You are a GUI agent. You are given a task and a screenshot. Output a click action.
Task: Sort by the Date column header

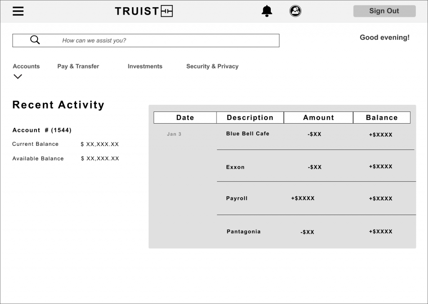[x=185, y=118]
